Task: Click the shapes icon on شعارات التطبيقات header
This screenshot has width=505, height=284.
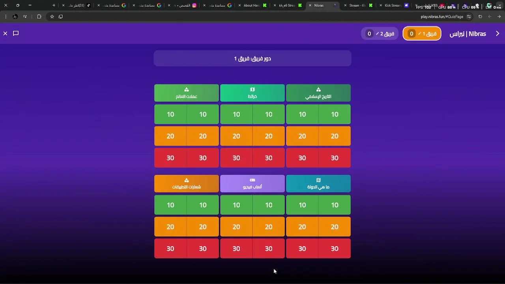Action: [187, 180]
